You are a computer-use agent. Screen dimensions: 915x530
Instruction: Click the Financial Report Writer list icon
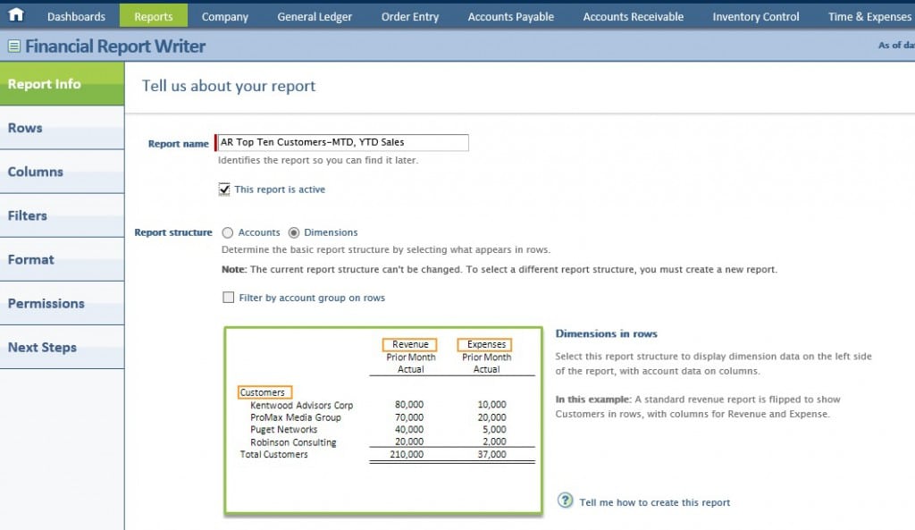tap(14, 46)
